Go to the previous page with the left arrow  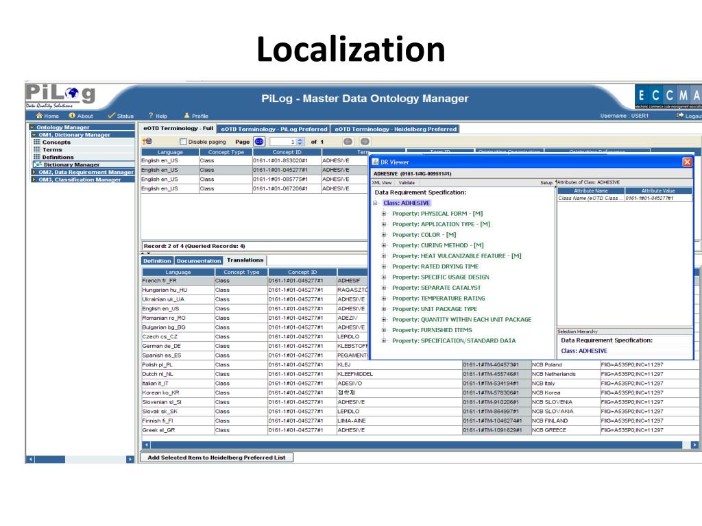[348, 142]
